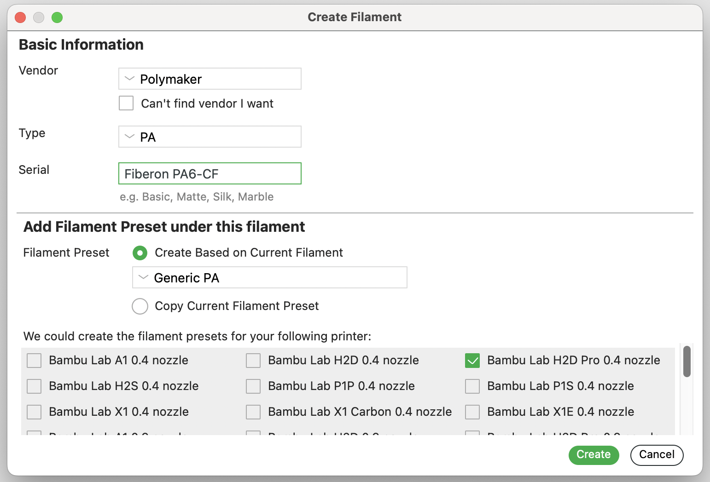Screen dimensions: 710x482
Task: Uncheck Bambu Lab H2D Pro 0.4 nozzle
Action: [x=472, y=361]
